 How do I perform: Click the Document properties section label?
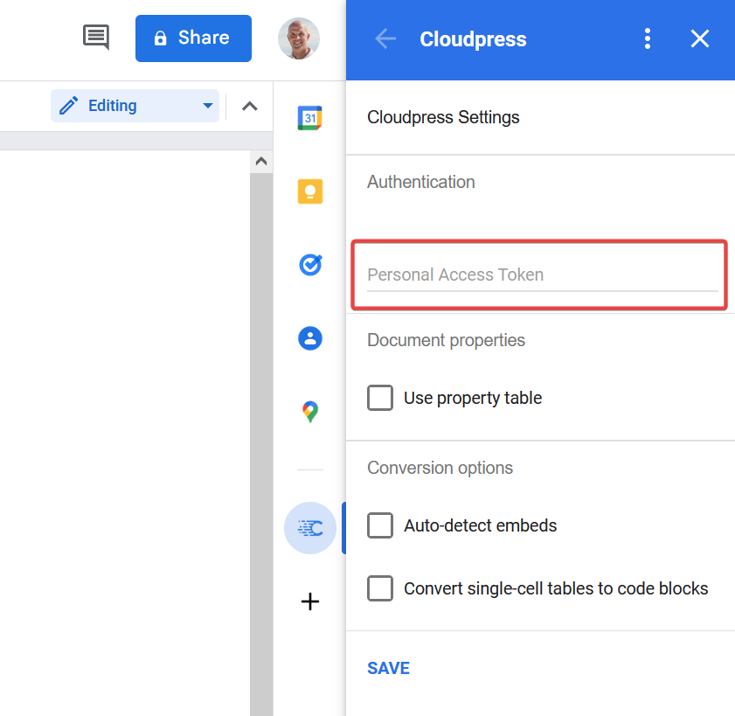[x=446, y=340]
